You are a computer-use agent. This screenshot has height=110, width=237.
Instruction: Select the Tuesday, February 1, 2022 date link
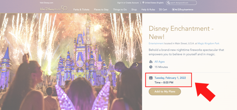coord(170,78)
